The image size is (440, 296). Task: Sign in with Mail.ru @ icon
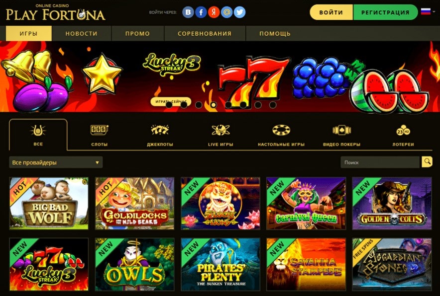(227, 12)
